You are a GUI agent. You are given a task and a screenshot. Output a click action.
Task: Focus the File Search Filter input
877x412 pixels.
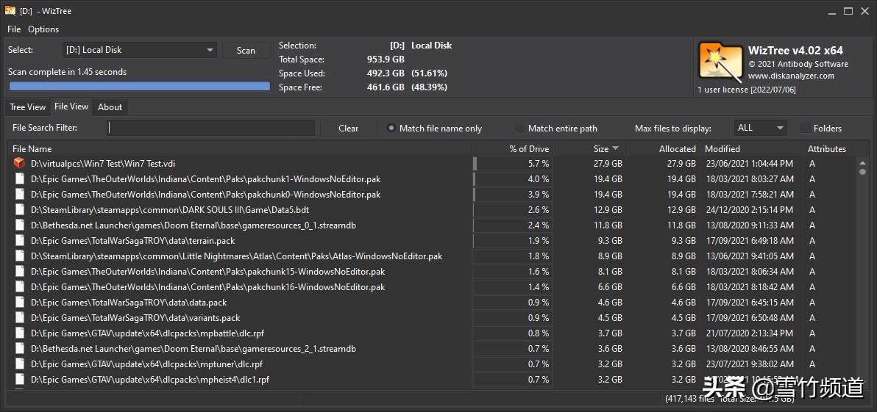[x=210, y=129]
